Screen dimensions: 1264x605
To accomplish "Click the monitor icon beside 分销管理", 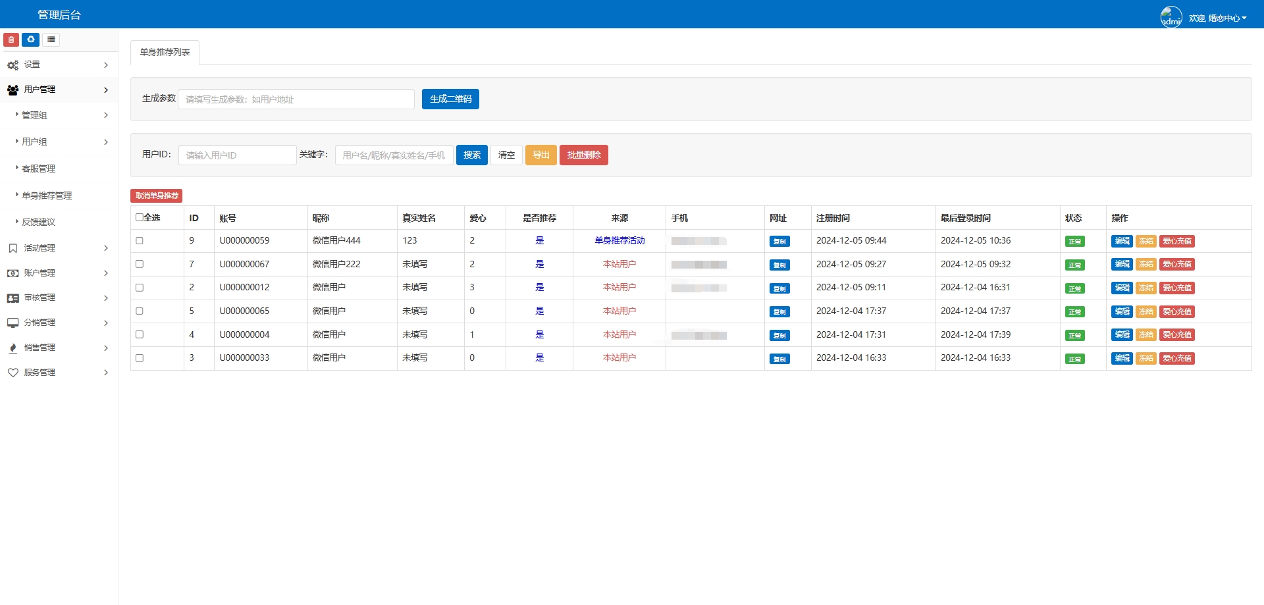I will [x=13, y=323].
